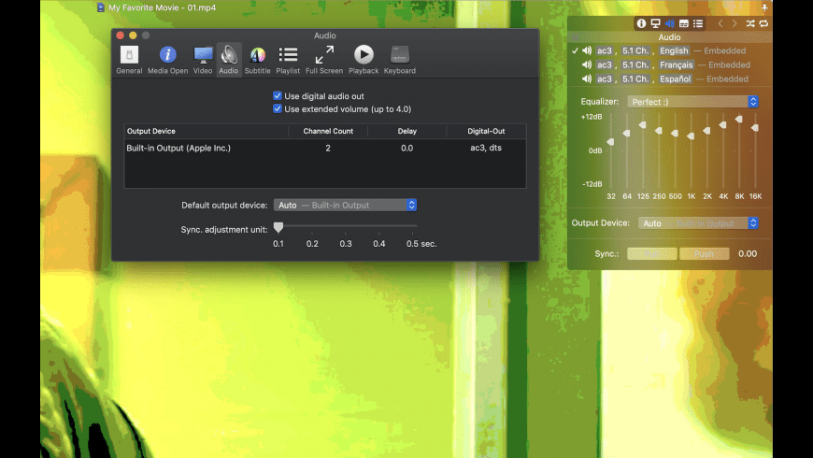Click the 8K equalizer slider handle

pyautogui.click(x=739, y=120)
